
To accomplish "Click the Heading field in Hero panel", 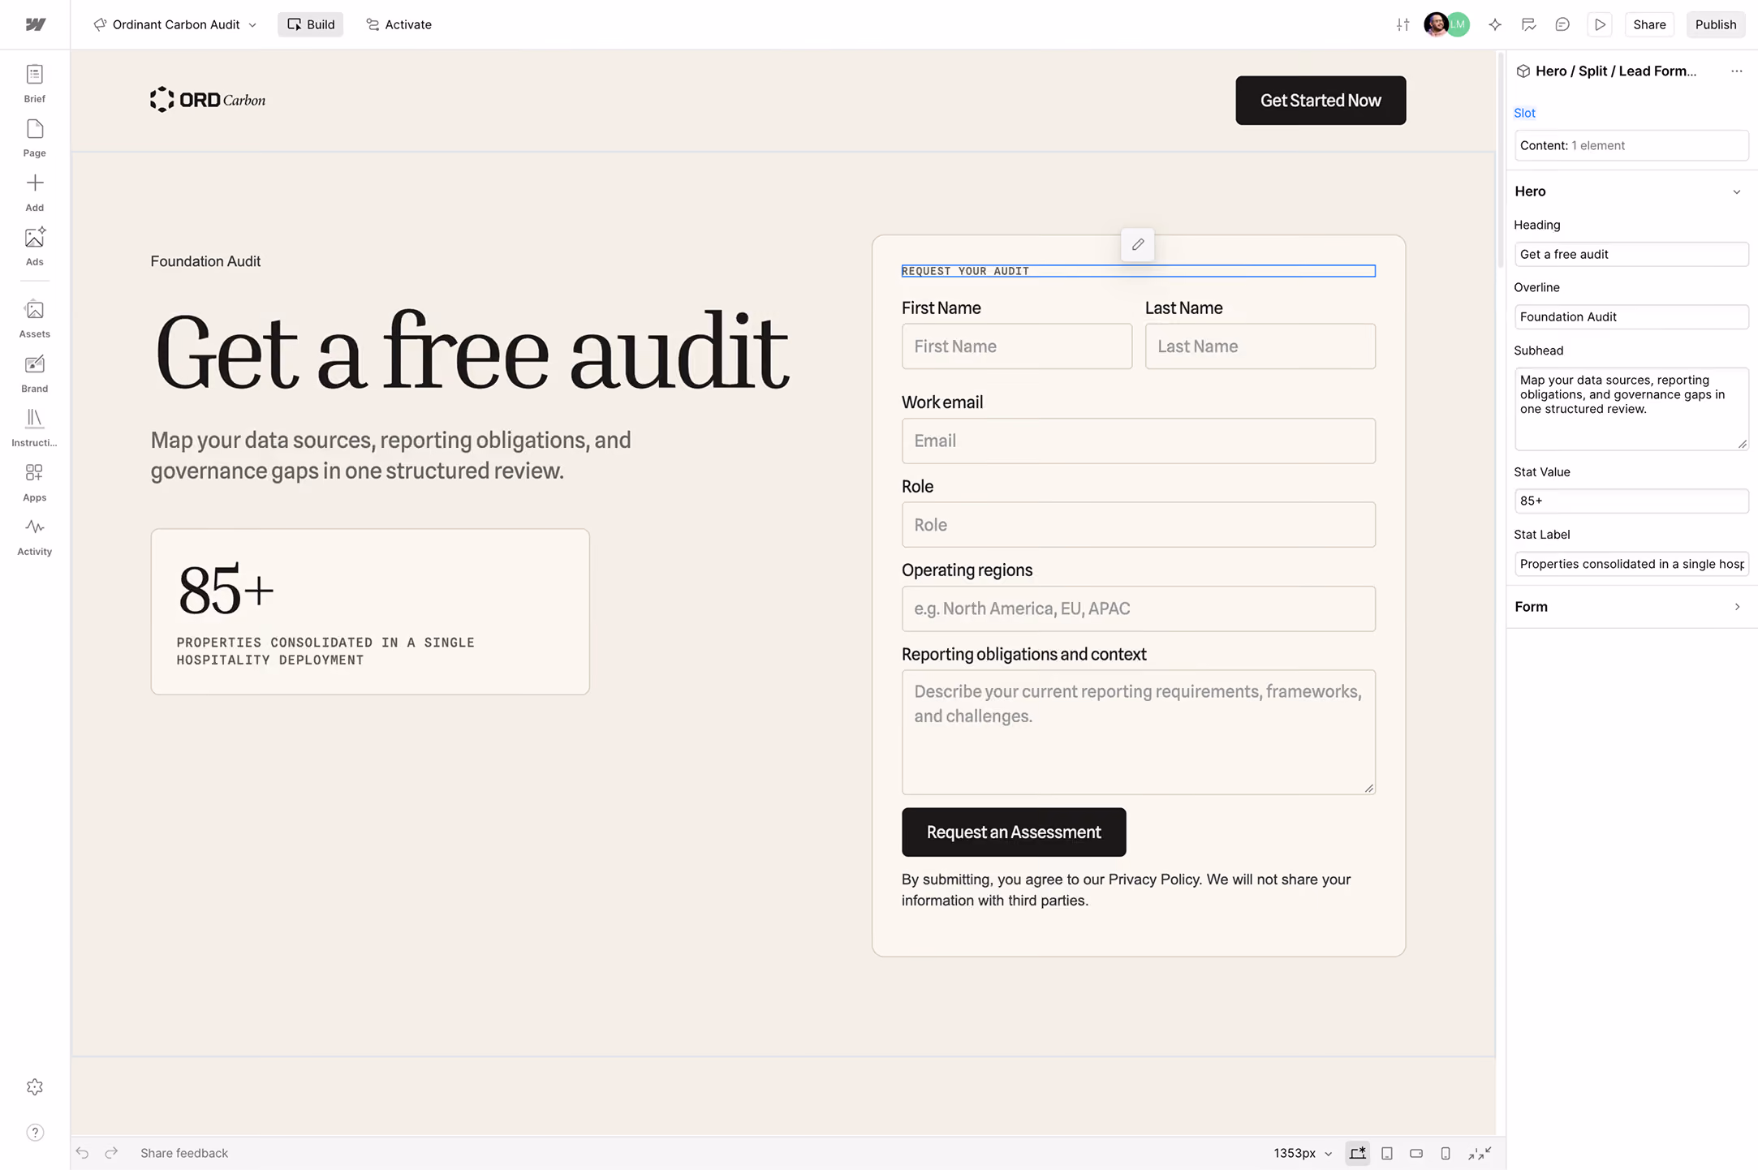I will pyautogui.click(x=1631, y=254).
